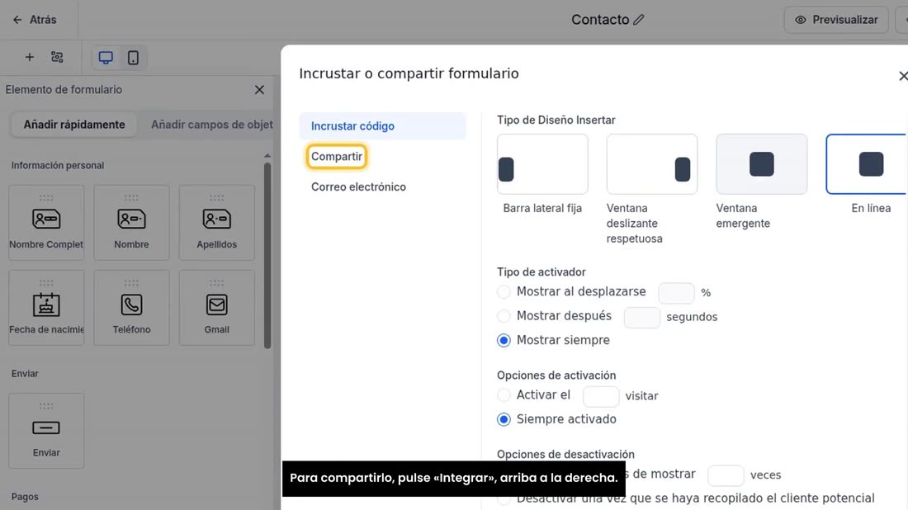Viewport: 908px width, 510px height.
Task: Click the Pagos section heading
Action: click(x=25, y=497)
